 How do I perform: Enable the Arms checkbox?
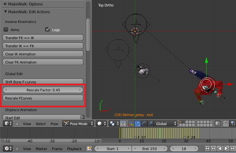pos(6,29)
